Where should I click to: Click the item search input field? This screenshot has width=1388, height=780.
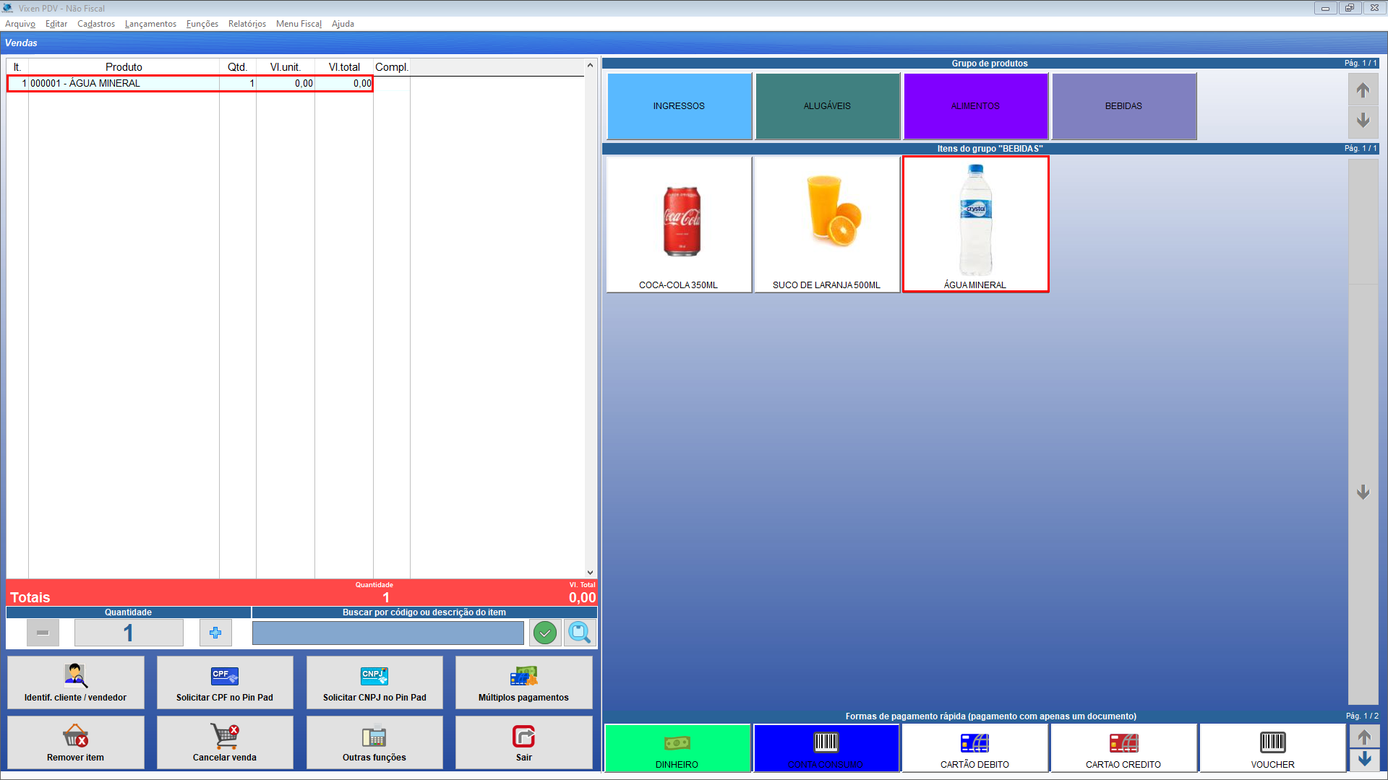(387, 633)
